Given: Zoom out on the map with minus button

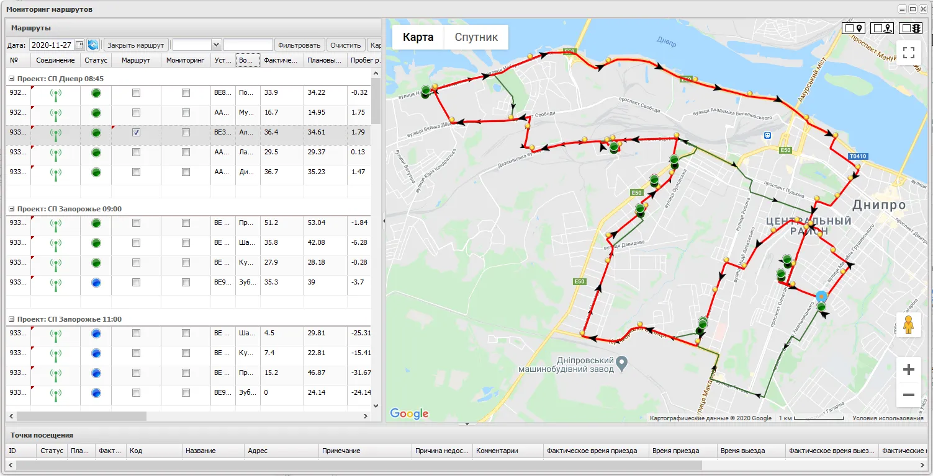Looking at the screenshot, I should tap(909, 395).
